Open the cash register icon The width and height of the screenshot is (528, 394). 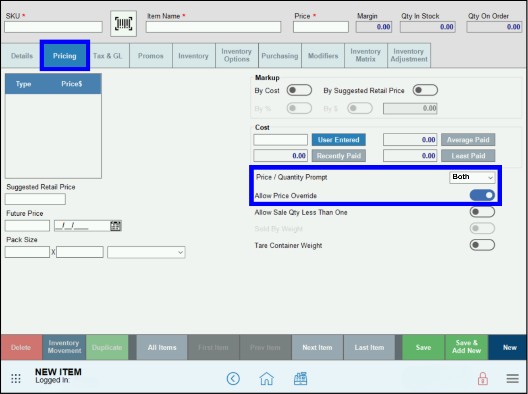coord(300,379)
